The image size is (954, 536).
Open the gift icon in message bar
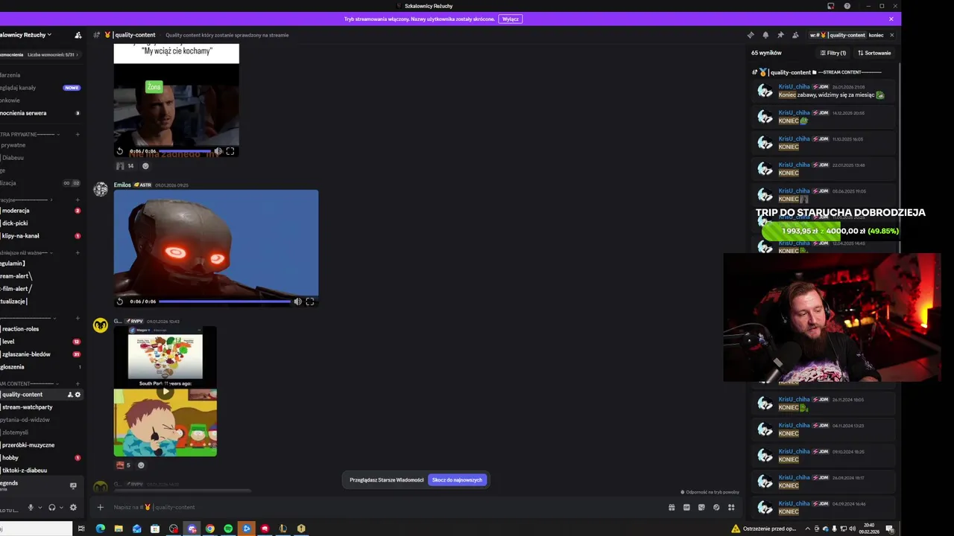(672, 507)
